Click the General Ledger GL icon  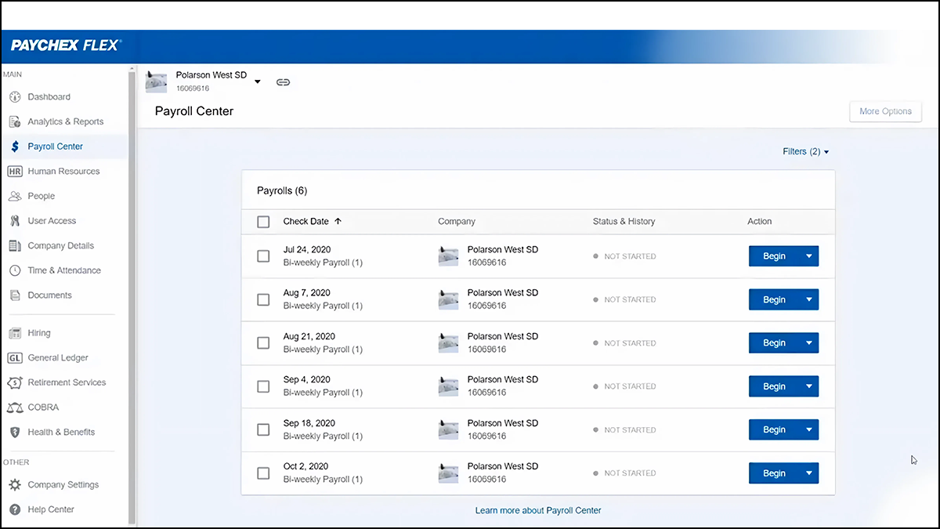click(14, 358)
